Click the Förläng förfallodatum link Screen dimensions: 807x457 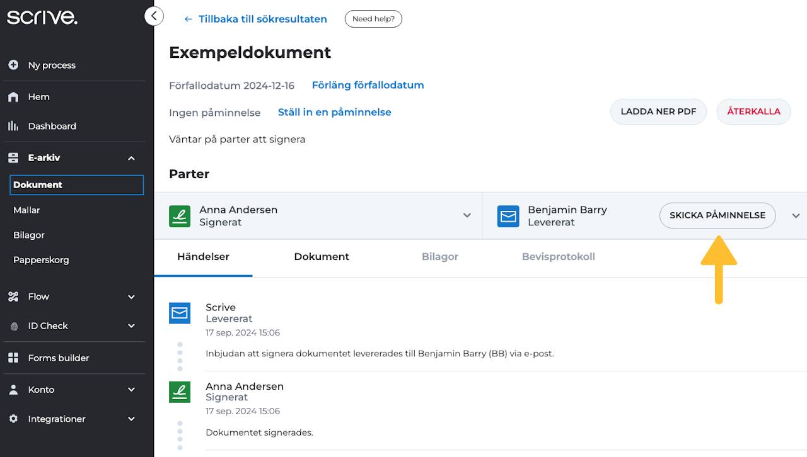coord(368,85)
